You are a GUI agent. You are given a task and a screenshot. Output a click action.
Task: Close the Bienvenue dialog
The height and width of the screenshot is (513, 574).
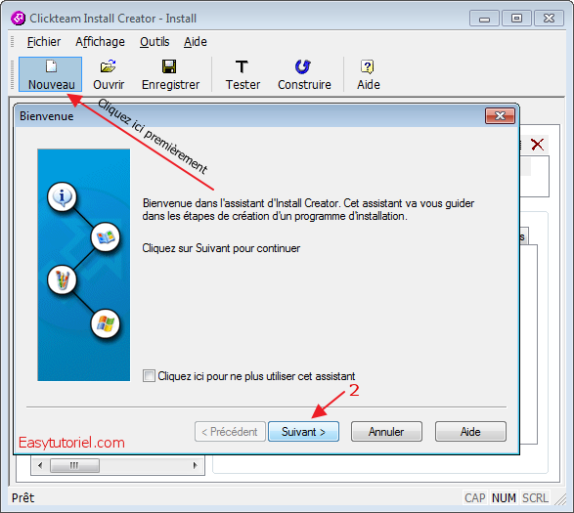500,116
